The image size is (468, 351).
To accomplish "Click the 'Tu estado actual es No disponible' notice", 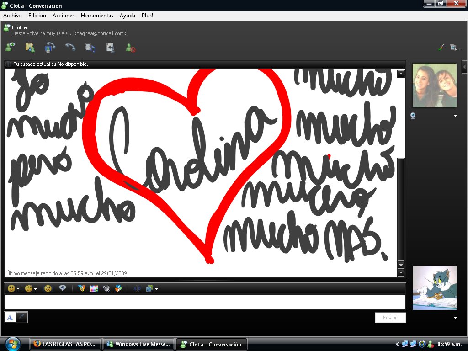I will pyautogui.click(x=51, y=64).
